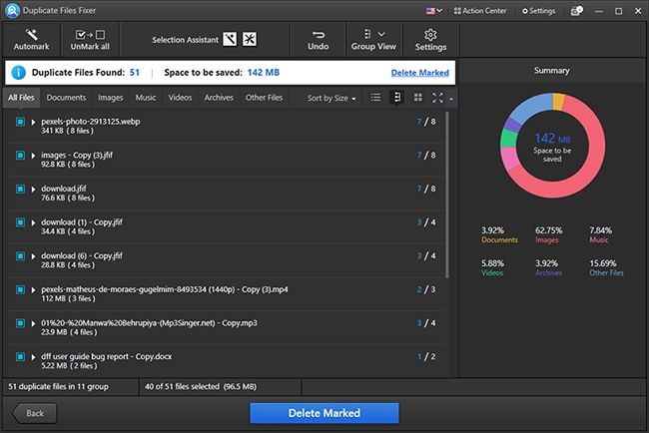Switch to grid thumbnail view icon
The image size is (649, 433).
418,97
